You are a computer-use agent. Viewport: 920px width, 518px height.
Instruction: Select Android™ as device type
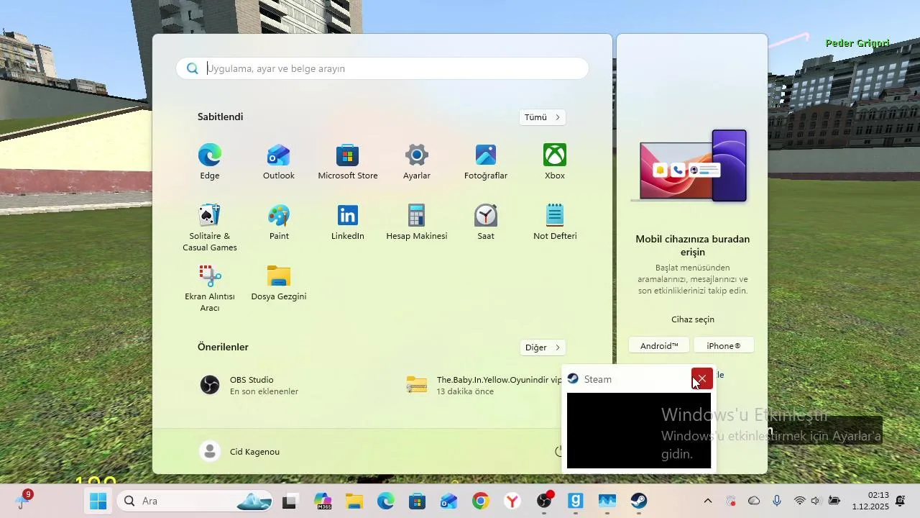(659, 346)
